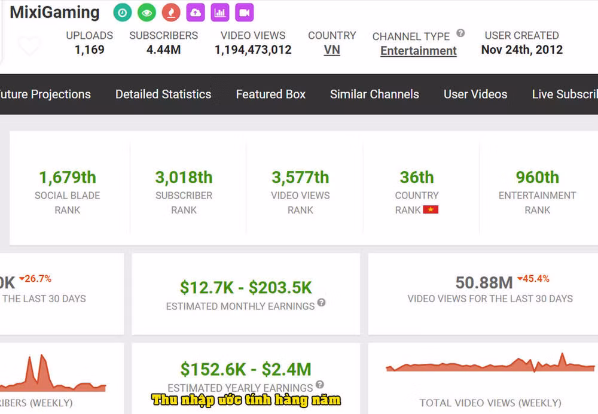Click the green eye icon beside MixiGaming
The width and height of the screenshot is (598, 414).
(147, 13)
